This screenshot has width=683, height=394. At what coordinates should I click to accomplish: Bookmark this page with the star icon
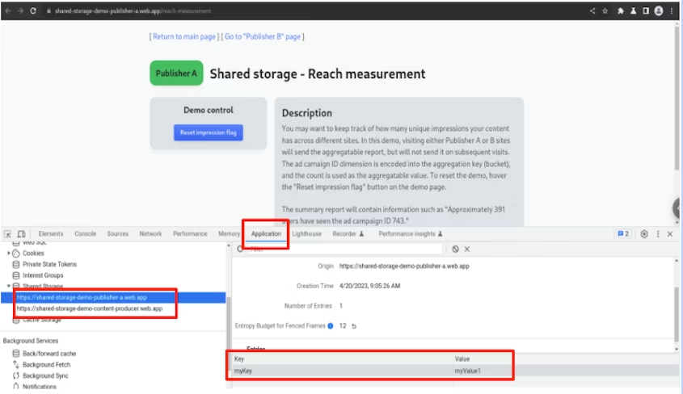pos(605,10)
